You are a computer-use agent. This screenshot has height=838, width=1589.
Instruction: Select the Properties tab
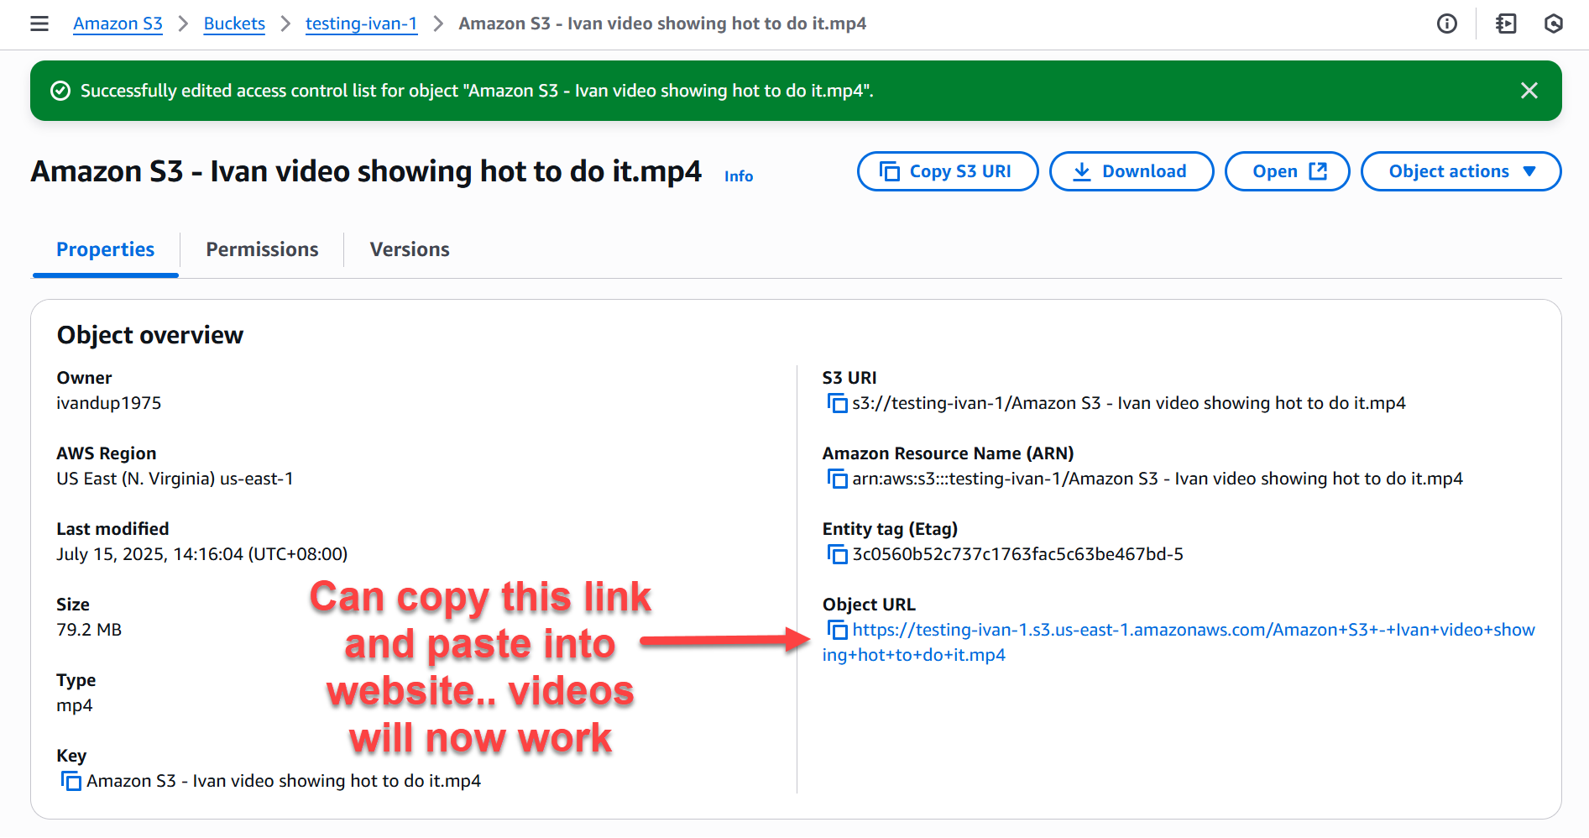click(106, 249)
